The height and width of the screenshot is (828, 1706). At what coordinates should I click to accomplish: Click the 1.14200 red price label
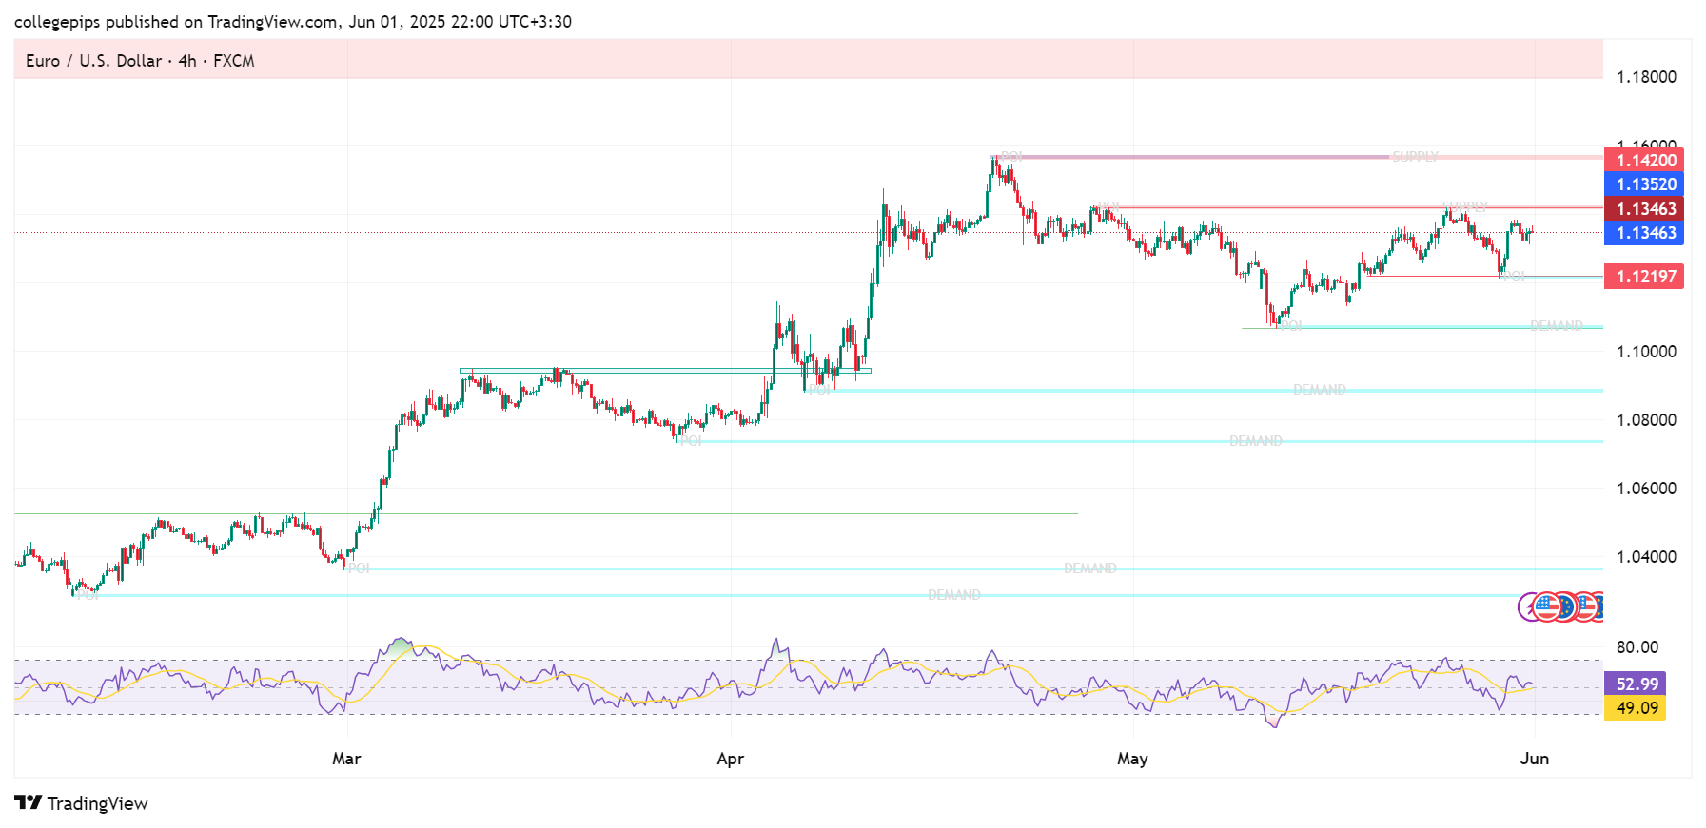[x=1643, y=161]
